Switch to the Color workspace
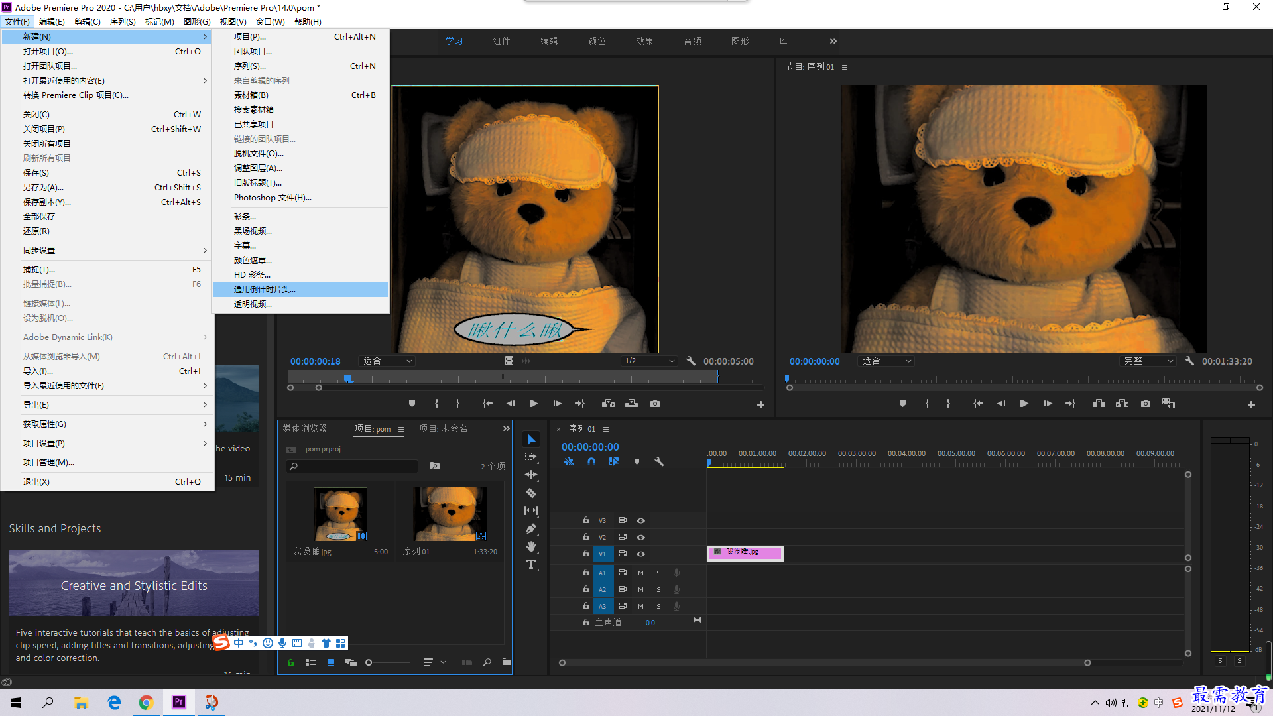Viewport: 1273px width, 716px height. tap(597, 41)
